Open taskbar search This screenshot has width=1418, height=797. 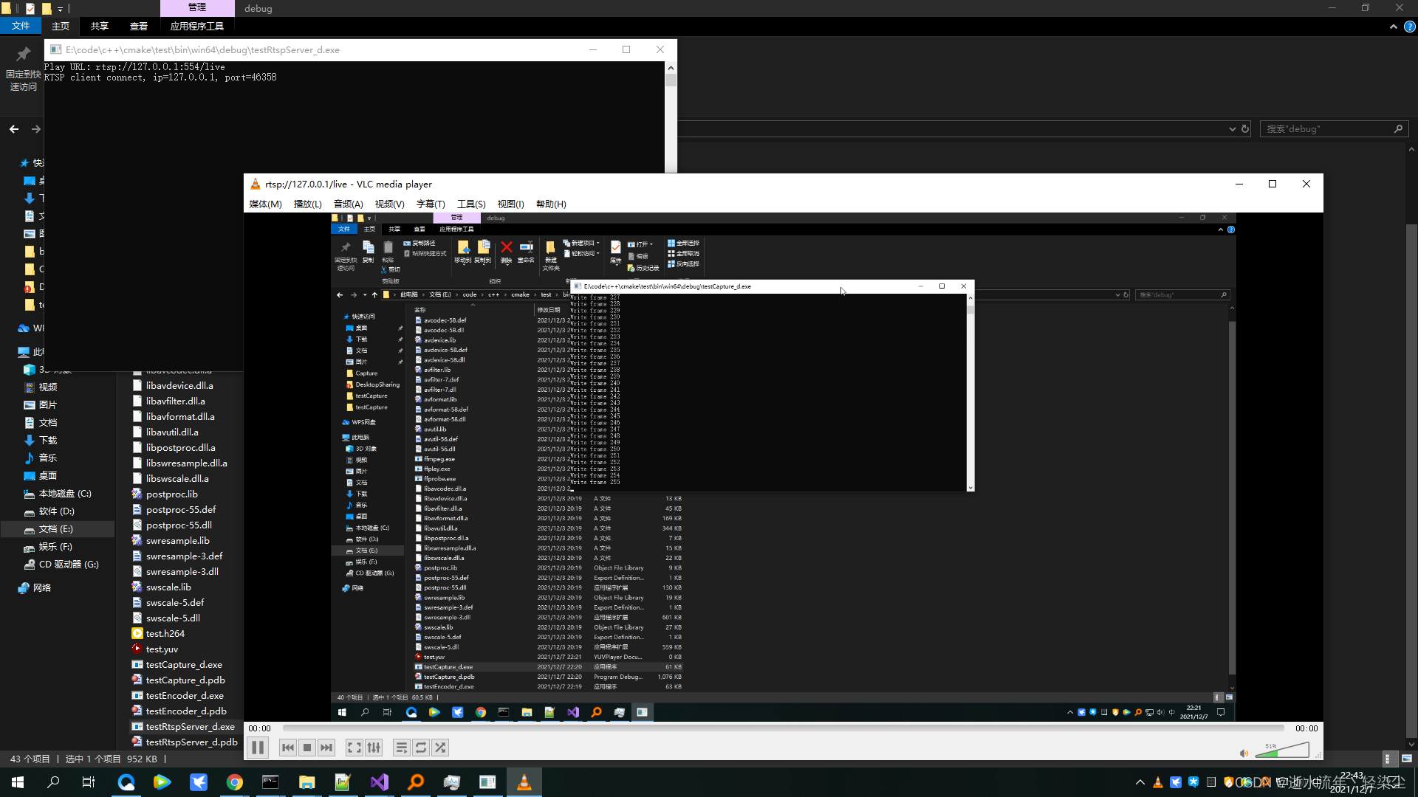point(53,782)
